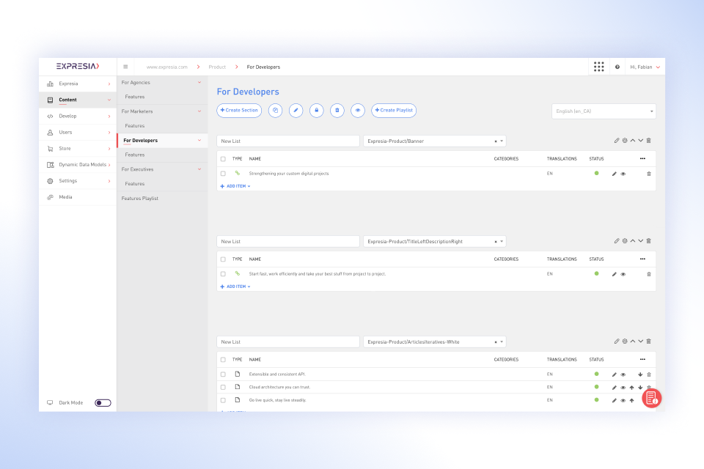Image resolution: width=704 pixels, height=469 pixels.
Task: Click the lock icon in page toolbar
Action: pos(316,111)
